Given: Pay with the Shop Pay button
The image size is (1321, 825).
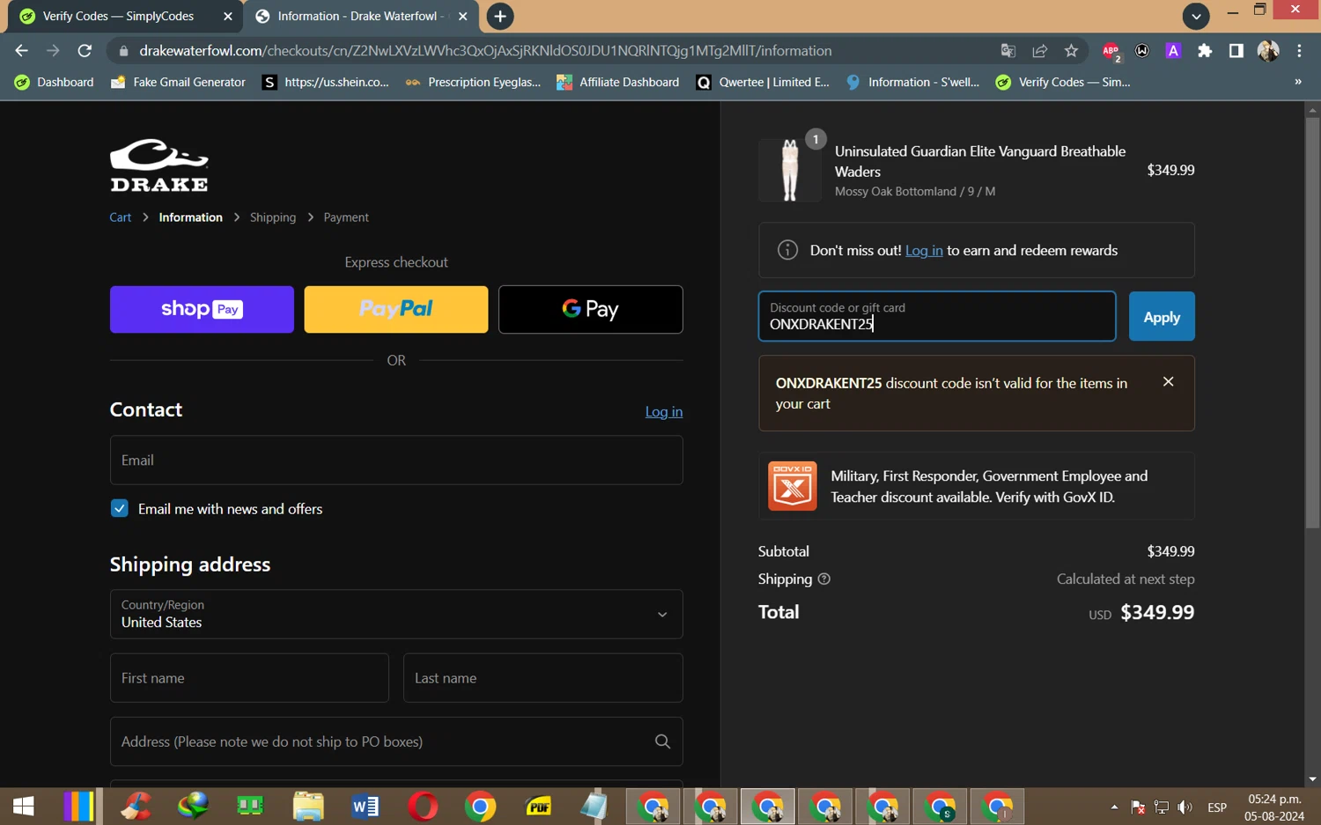Looking at the screenshot, I should pos(202,309).
